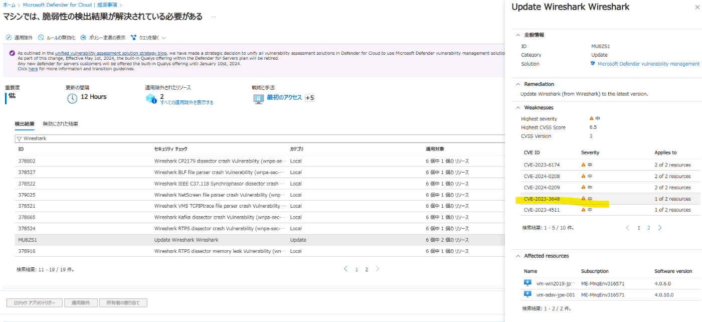
Task: Expand the +5 tactics badge
Action: 309,98
